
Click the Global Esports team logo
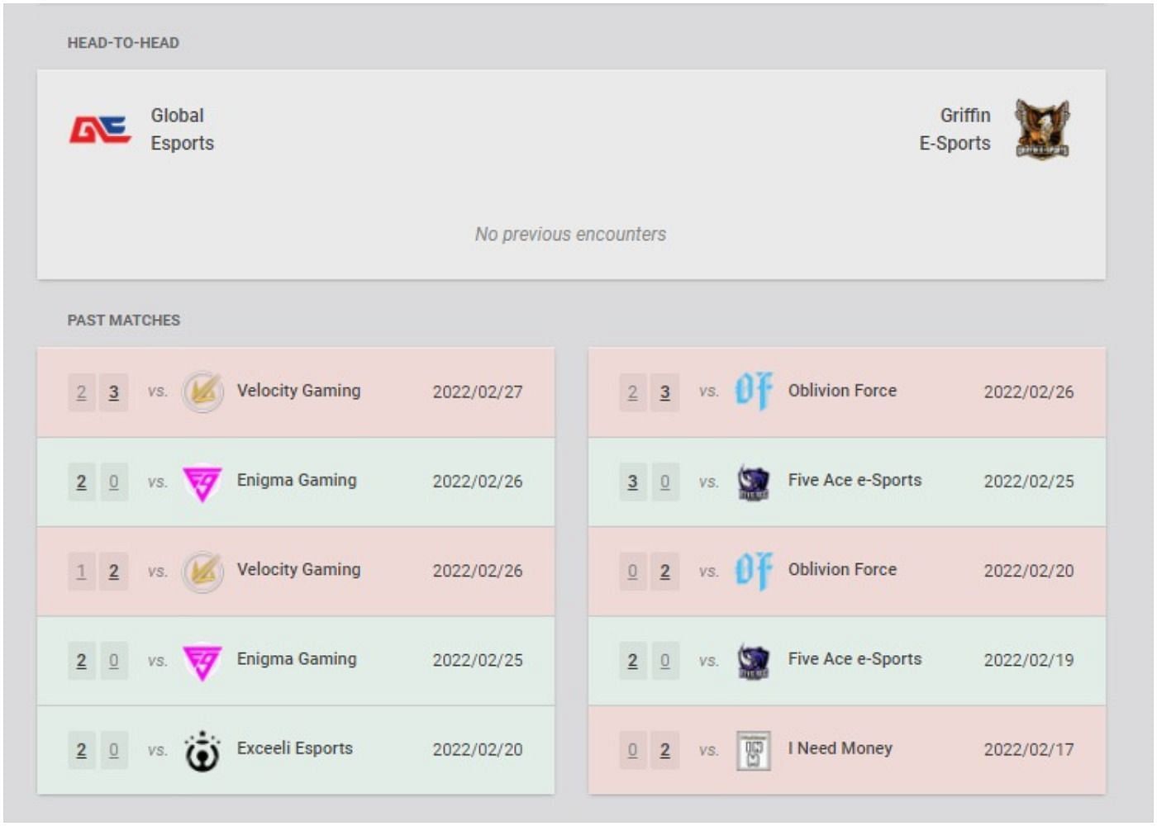(100, 130)
